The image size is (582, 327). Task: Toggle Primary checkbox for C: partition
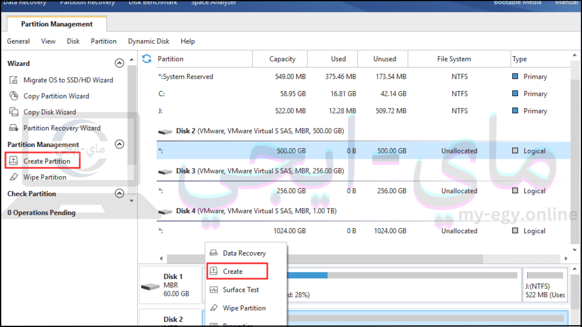pos(515,94)
